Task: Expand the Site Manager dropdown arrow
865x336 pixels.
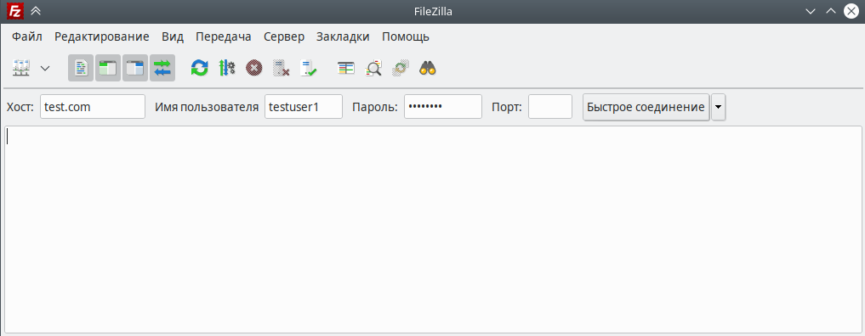Action: (45, 68)
